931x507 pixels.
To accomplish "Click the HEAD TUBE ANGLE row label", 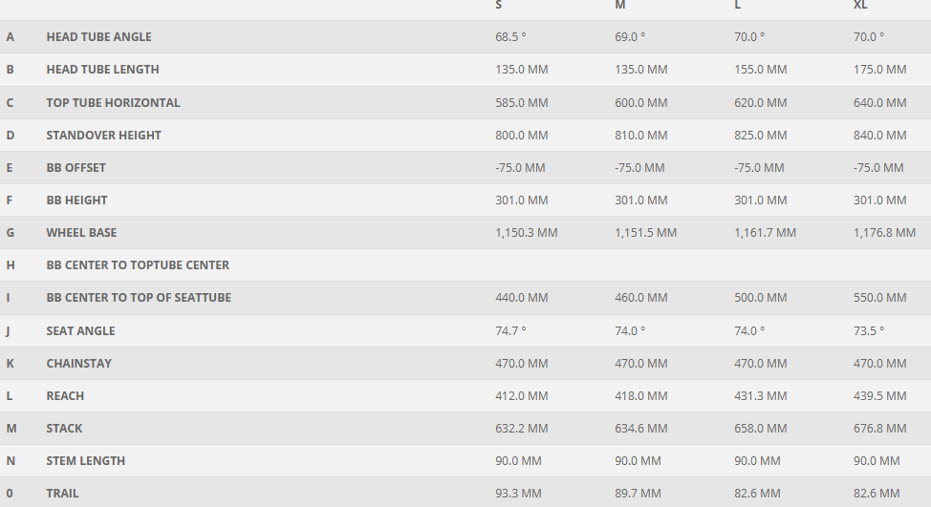I will click(x=98, y=37).
